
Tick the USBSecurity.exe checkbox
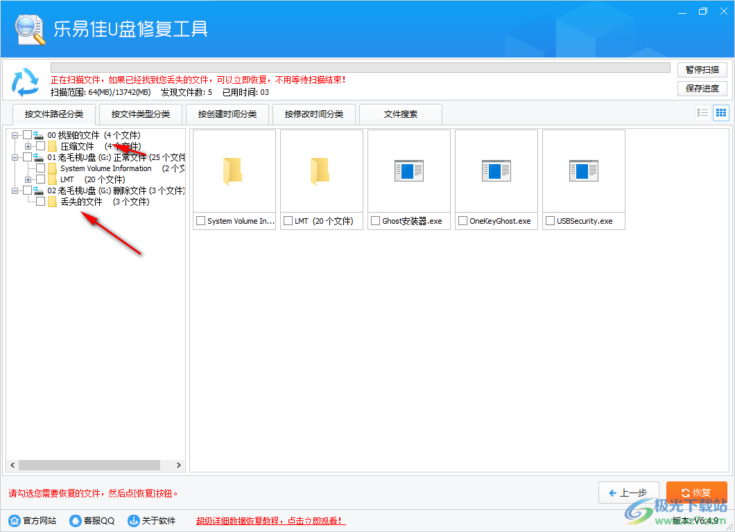pos(550,221)
